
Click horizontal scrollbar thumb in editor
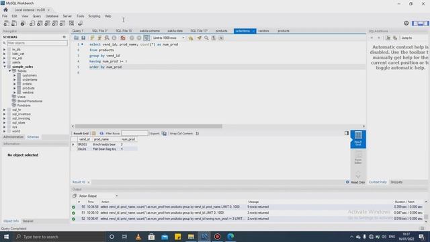(148, 126)
